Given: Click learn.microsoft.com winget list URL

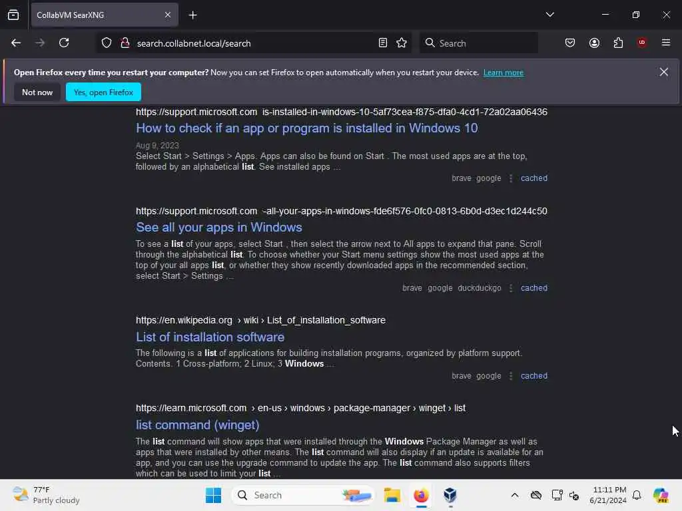Looking at the screenshot, I should (x=300, y=408).
